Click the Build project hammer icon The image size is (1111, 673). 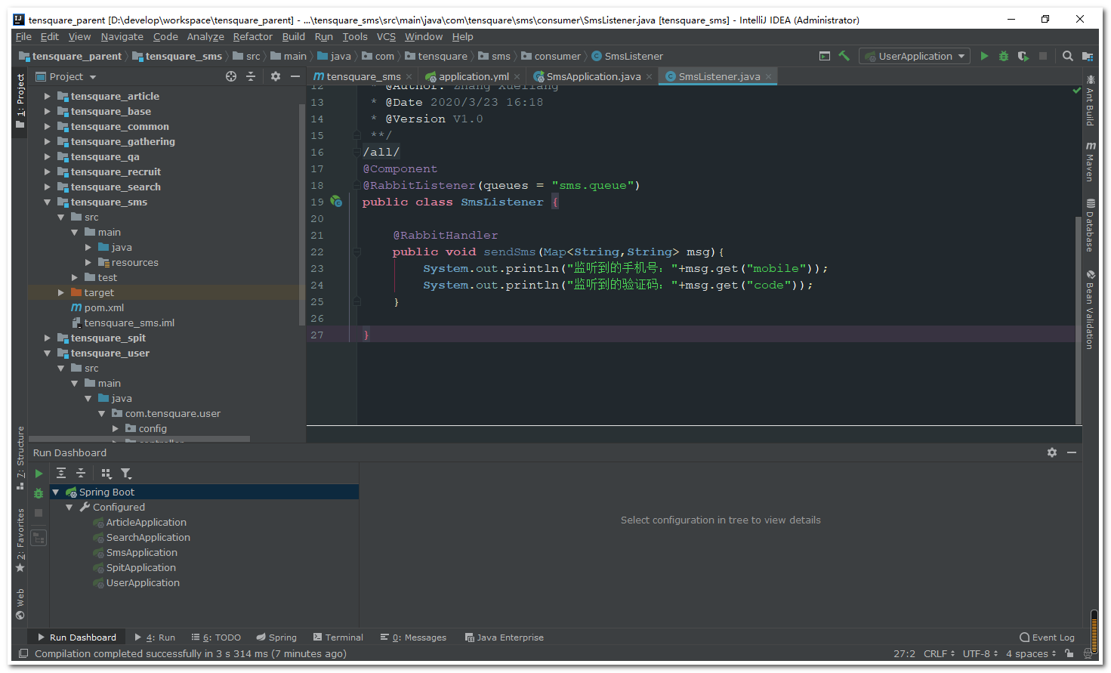pyautogui.click(x=844, y=56)
